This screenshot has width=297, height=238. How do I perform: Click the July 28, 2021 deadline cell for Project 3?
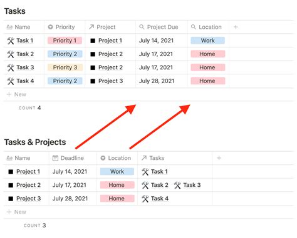tap(70, 199)
